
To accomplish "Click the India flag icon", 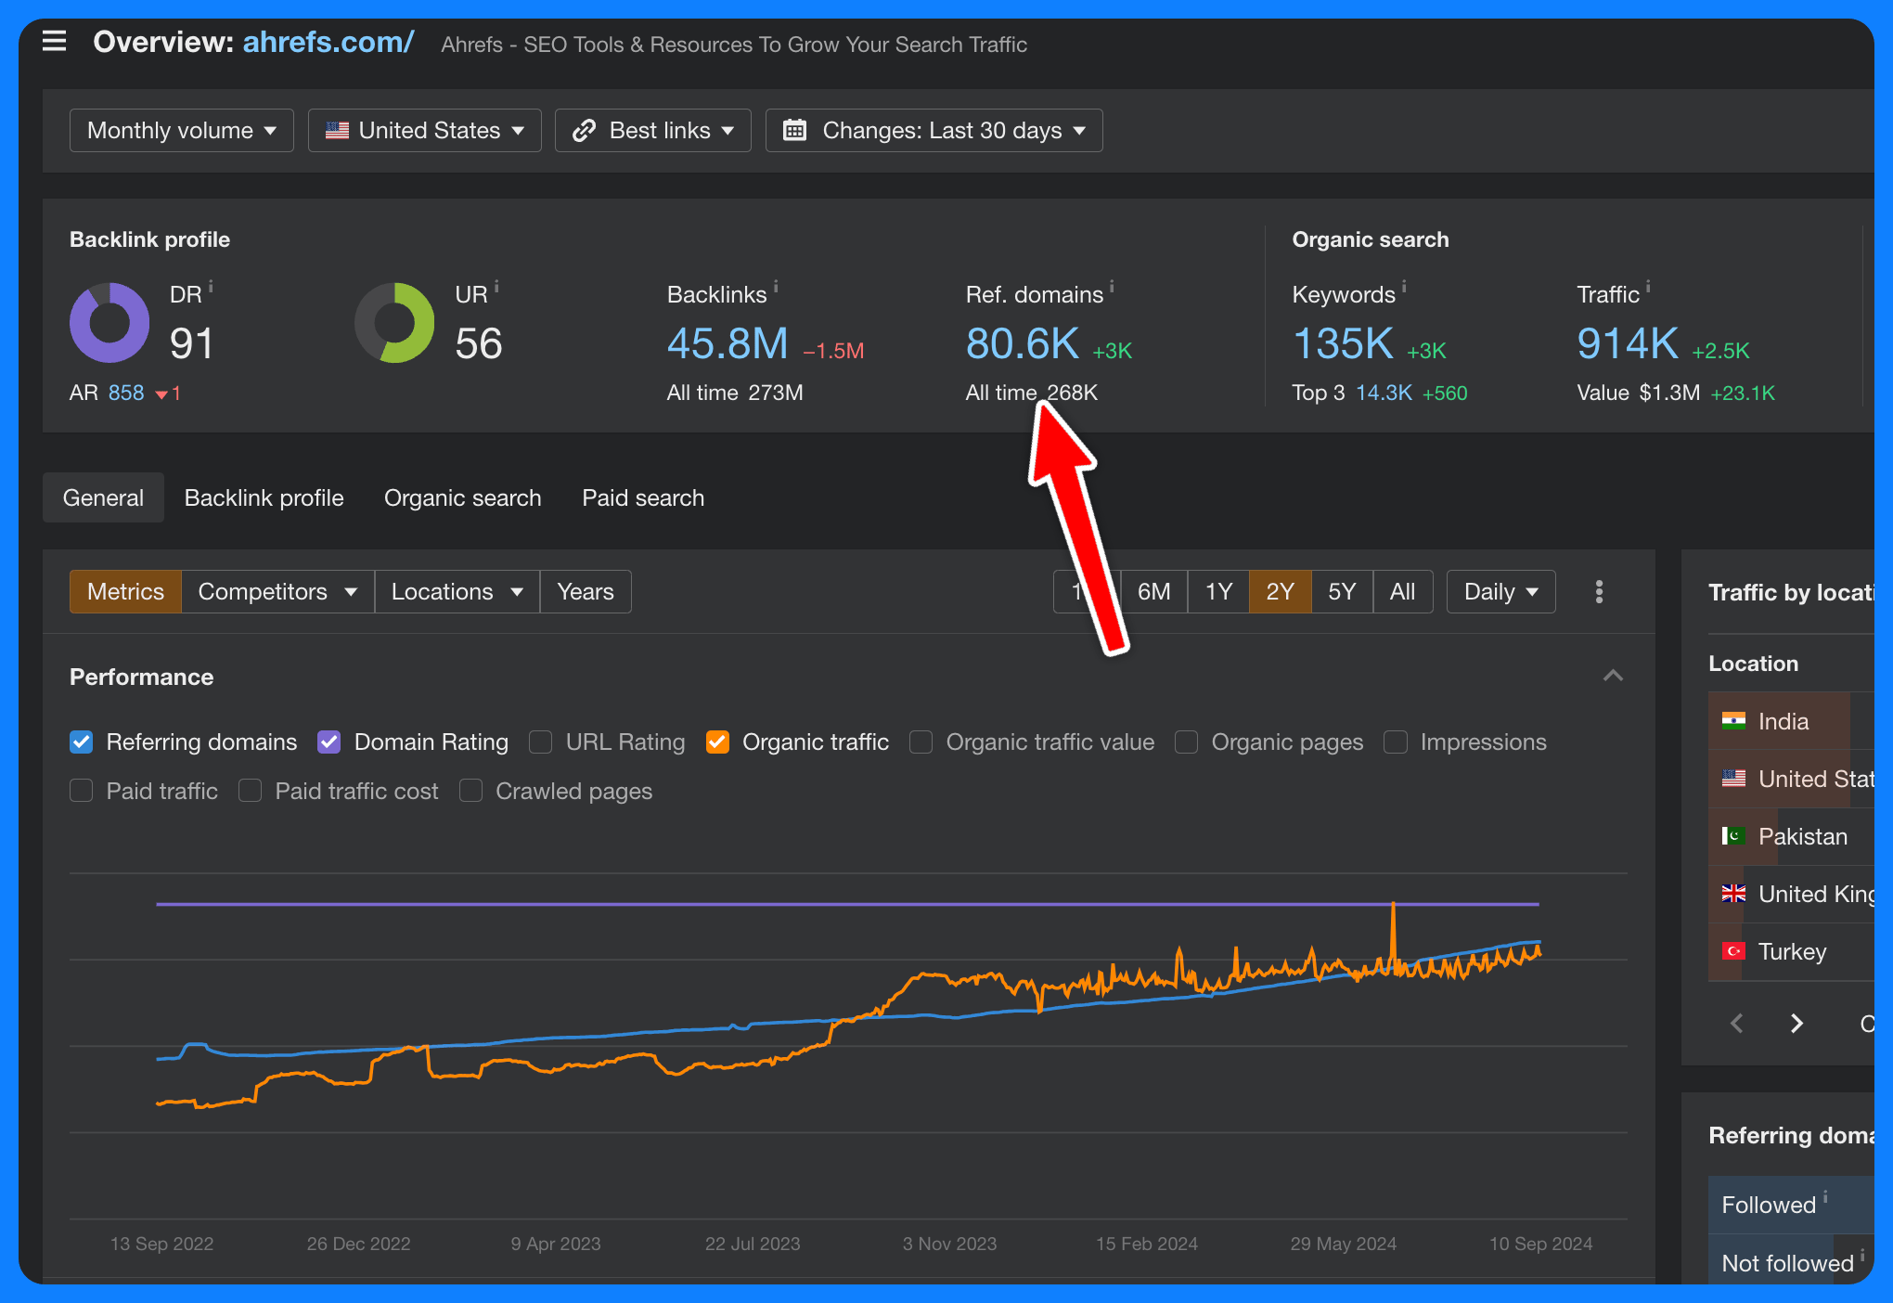I will click(x=1733, y=721).
